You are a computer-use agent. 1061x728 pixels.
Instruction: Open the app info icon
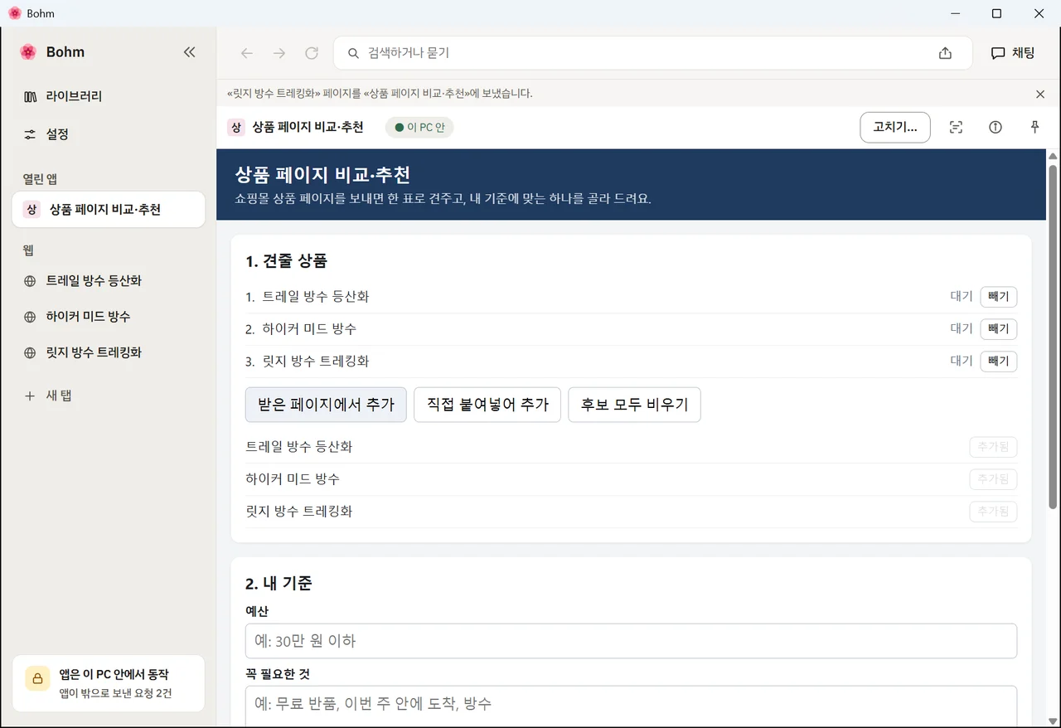(x=996, y=127)
